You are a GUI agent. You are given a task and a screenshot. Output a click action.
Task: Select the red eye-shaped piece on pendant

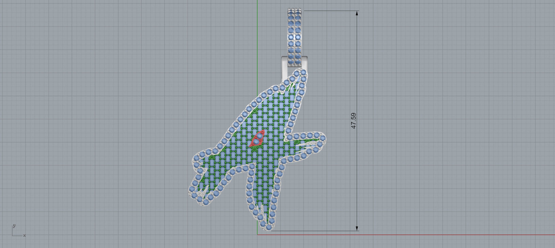(257, 139)
